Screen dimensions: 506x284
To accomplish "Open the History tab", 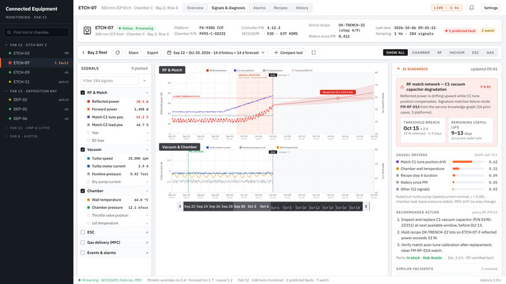I will tap(302, 8).
